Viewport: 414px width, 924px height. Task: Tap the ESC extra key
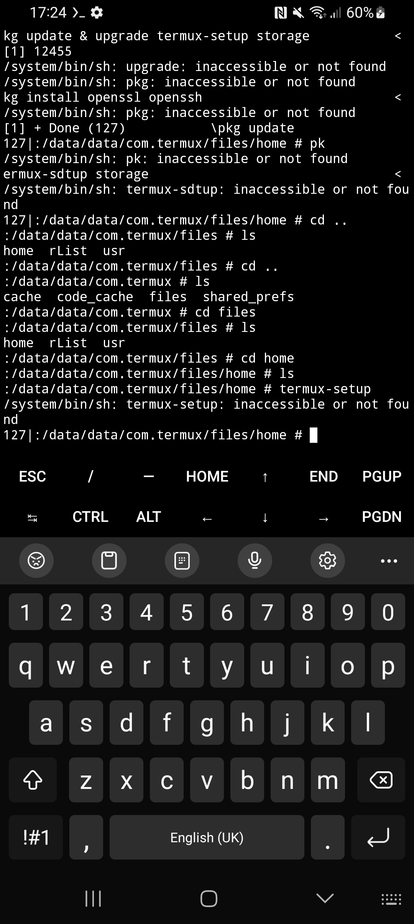pyautogui.click(x=33, y=477)
